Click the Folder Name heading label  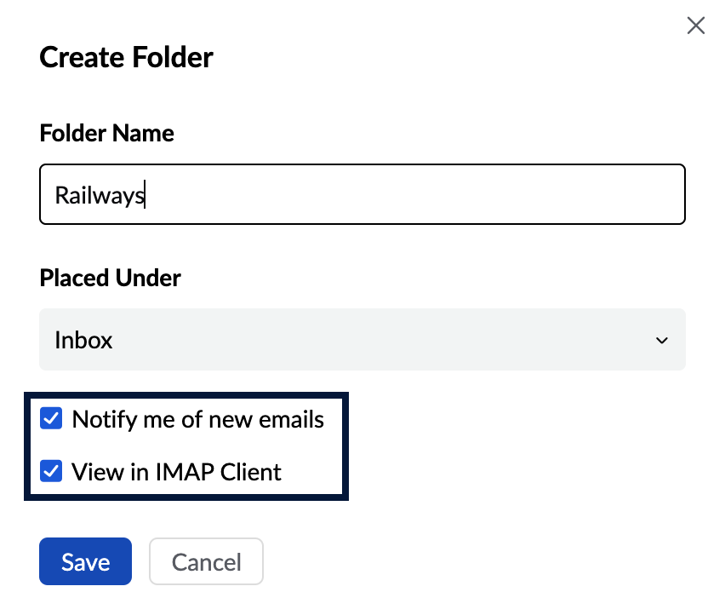107,133
